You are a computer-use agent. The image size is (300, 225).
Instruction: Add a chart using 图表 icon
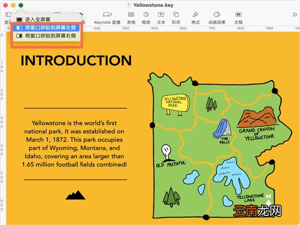(146, 18)
